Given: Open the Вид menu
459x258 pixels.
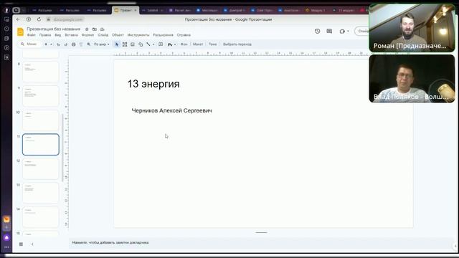Looking at the screenshot, I should 57,35.
